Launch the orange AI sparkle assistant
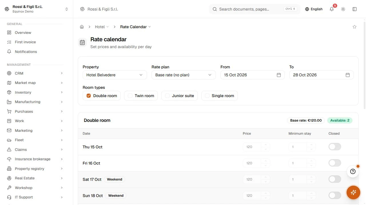 353,192
